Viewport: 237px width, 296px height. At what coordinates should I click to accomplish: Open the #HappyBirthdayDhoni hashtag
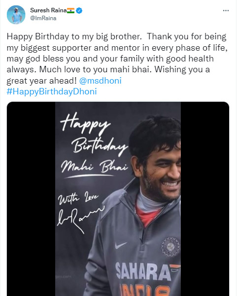point(52,91)
